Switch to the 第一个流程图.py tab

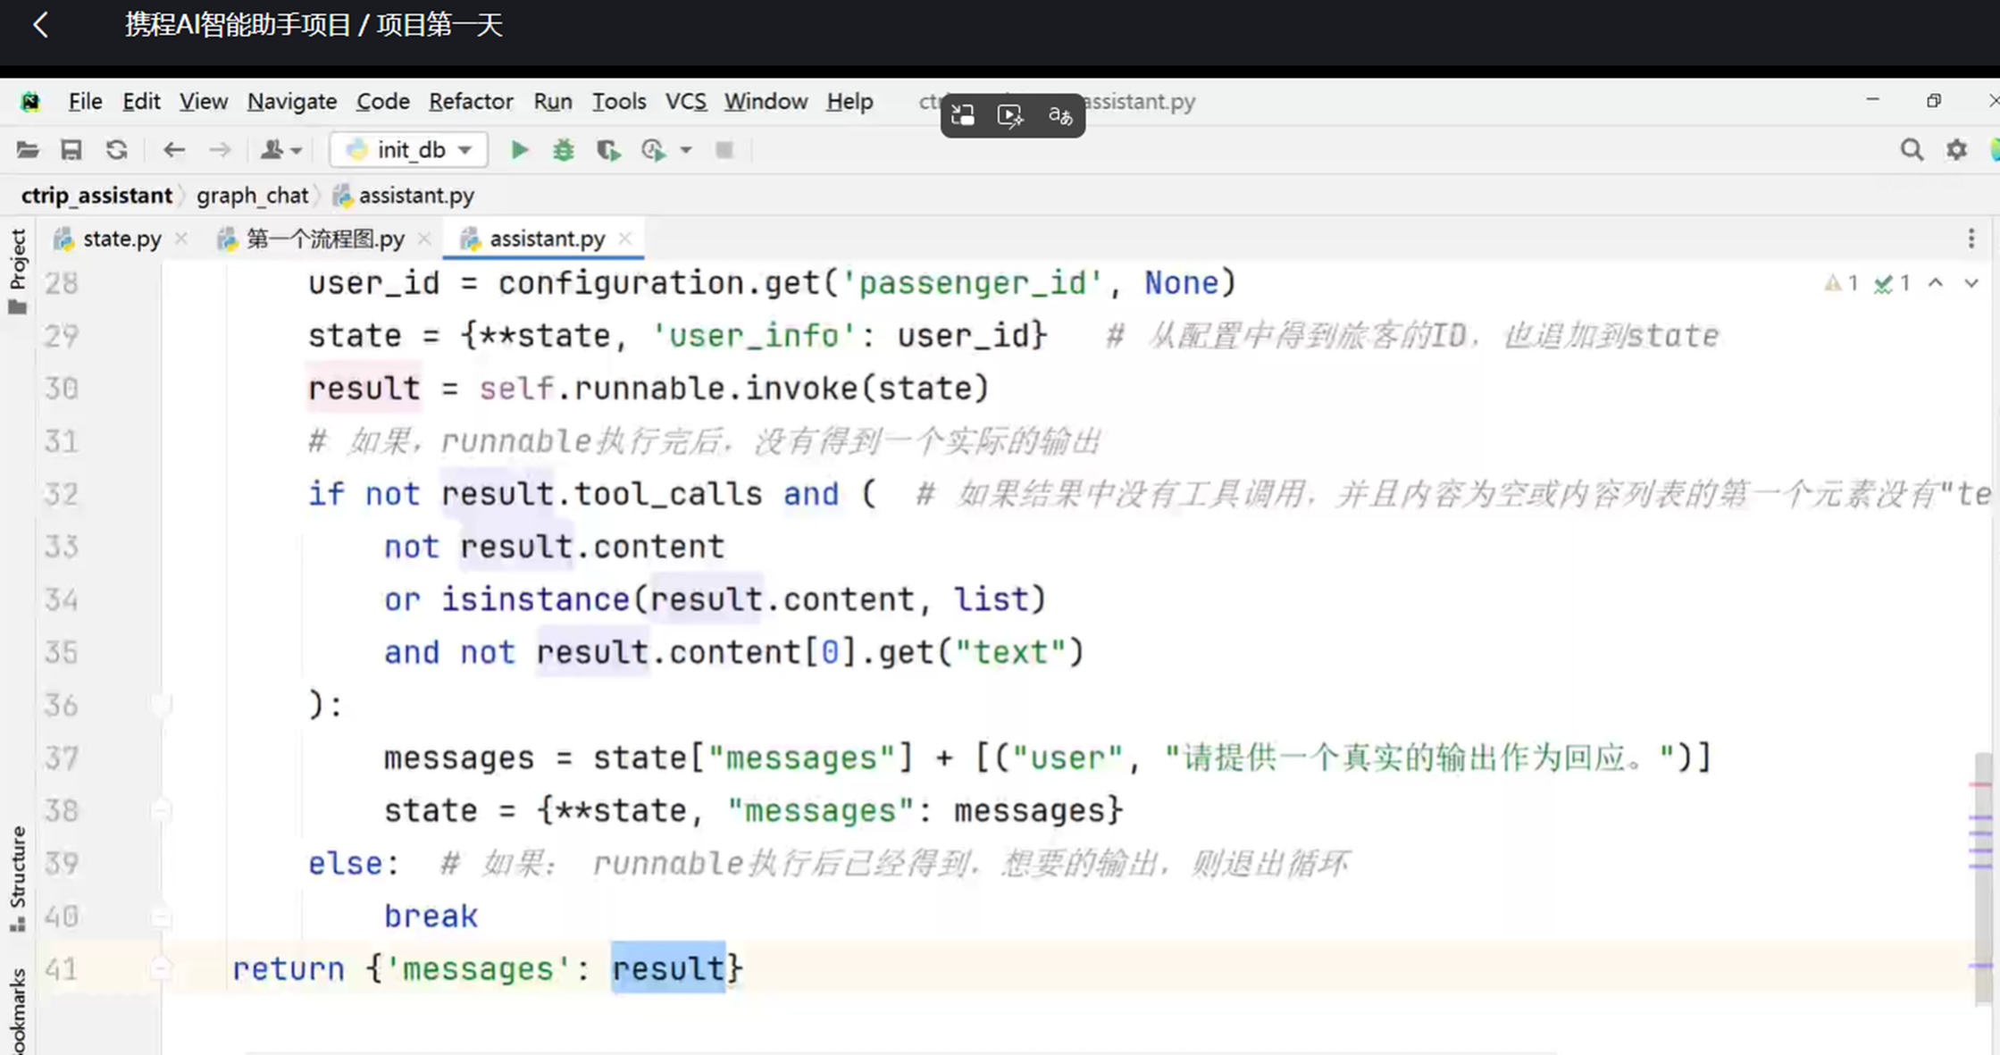pos(325,239)
